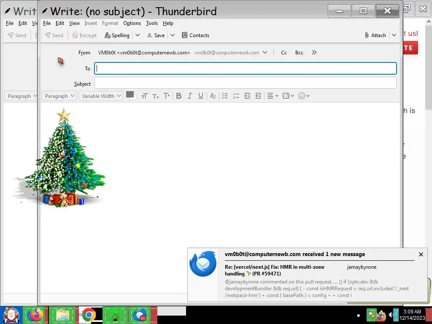The width and height of the screenshot is (432, 324).
Task: Click into the Subject field
Action: 246,83
